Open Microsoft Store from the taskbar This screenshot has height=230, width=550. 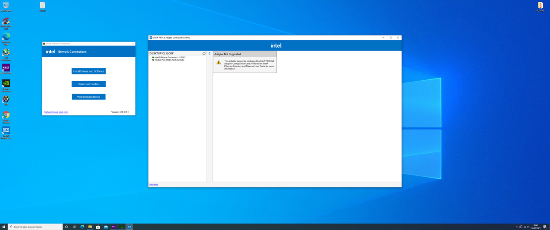98,227
